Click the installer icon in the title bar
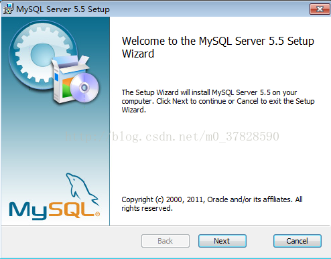The width and height of the screenshot is (331, 259). pyautogui.click(x=8, y=9)
